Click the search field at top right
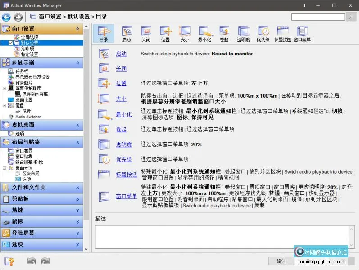The width and height of the screenshot is (359, 270). 318,17
